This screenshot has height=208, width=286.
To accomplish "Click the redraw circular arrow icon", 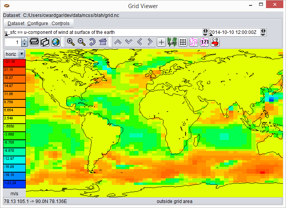I will click(x=92, y=42).
